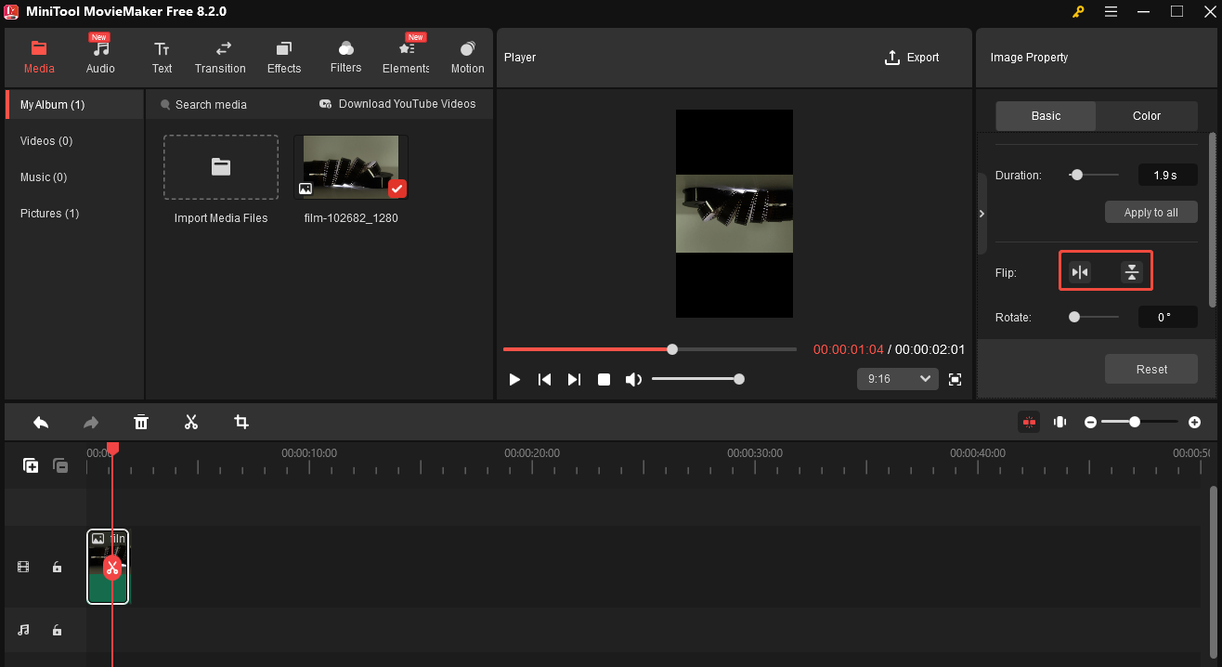
Task: Remove empty track icon
Action: [60, 465]
